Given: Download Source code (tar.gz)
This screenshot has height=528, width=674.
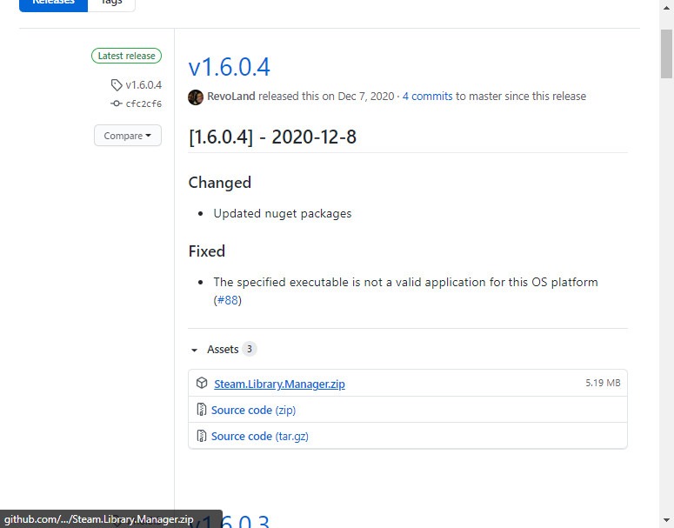Looking at the screenshot, I should tap(260, 437).
